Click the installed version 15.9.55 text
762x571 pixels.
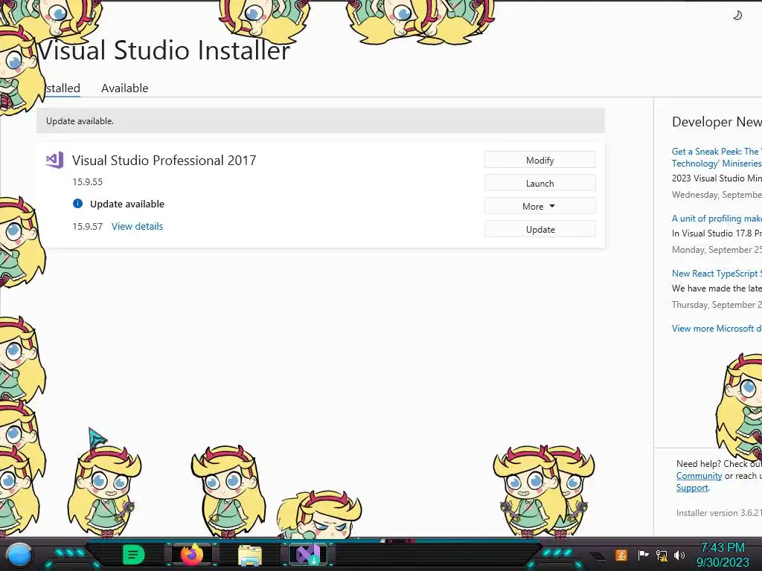[x=88, y=181]
